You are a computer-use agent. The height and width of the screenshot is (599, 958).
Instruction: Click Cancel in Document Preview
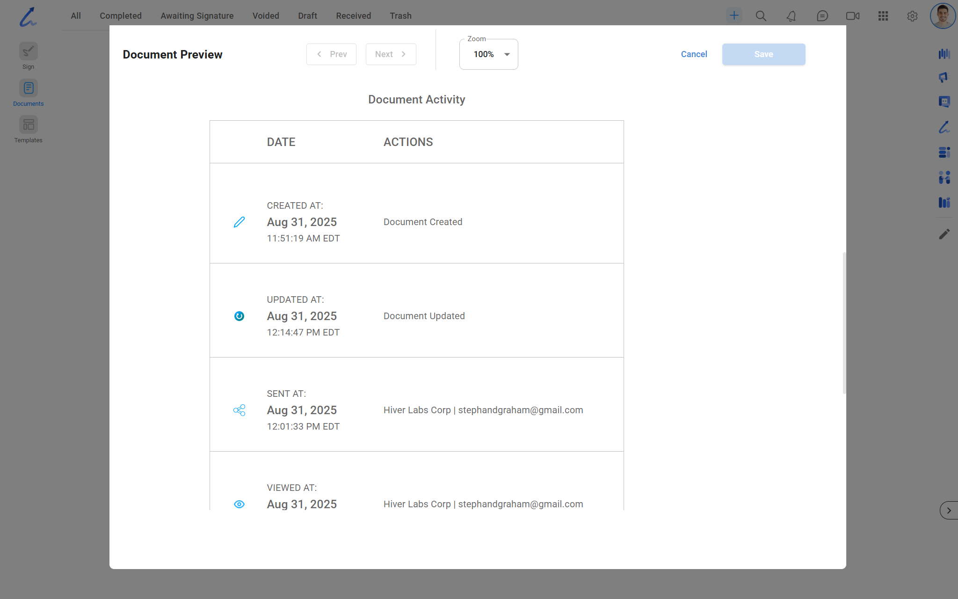click(x=694, y=54)
